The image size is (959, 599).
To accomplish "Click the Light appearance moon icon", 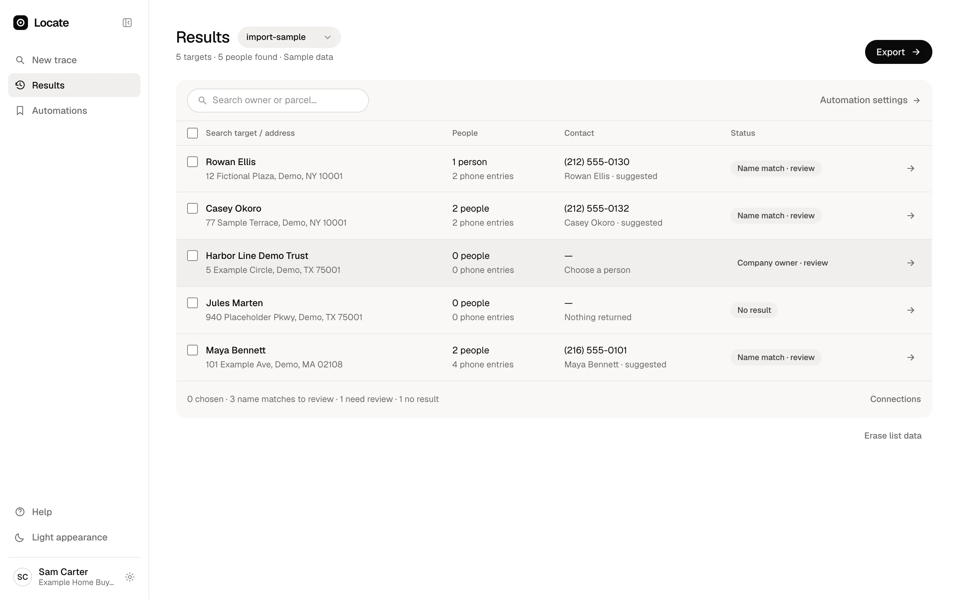I will pos(20,537).
